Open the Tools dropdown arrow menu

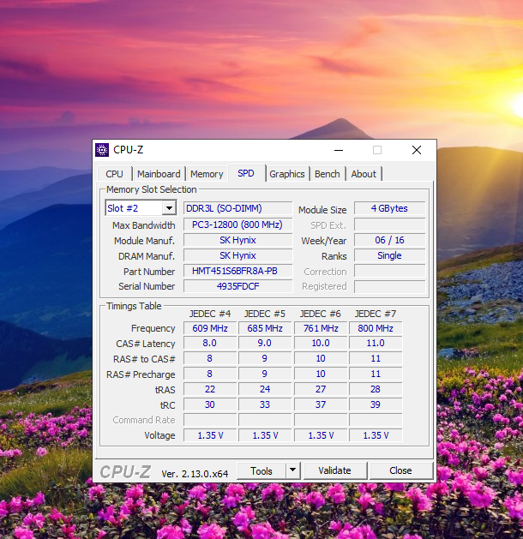[x=292, y=470]
